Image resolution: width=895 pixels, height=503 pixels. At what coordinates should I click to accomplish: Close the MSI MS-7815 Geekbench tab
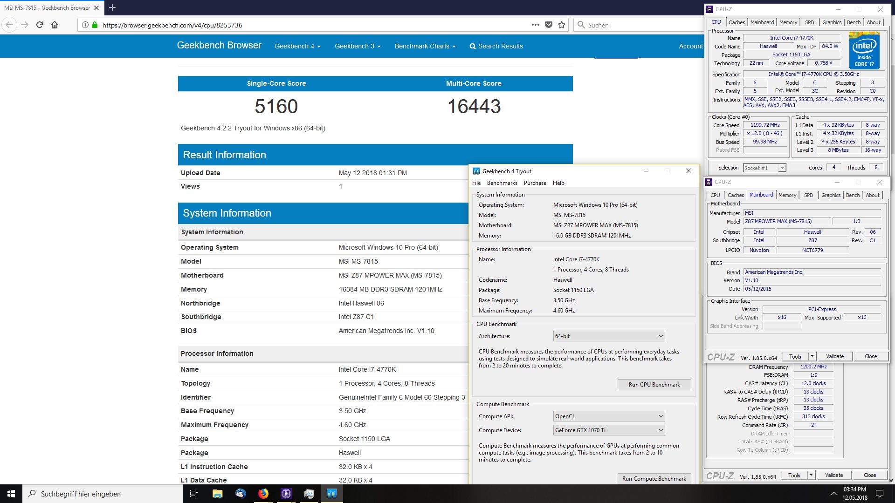tap(96, 8)
